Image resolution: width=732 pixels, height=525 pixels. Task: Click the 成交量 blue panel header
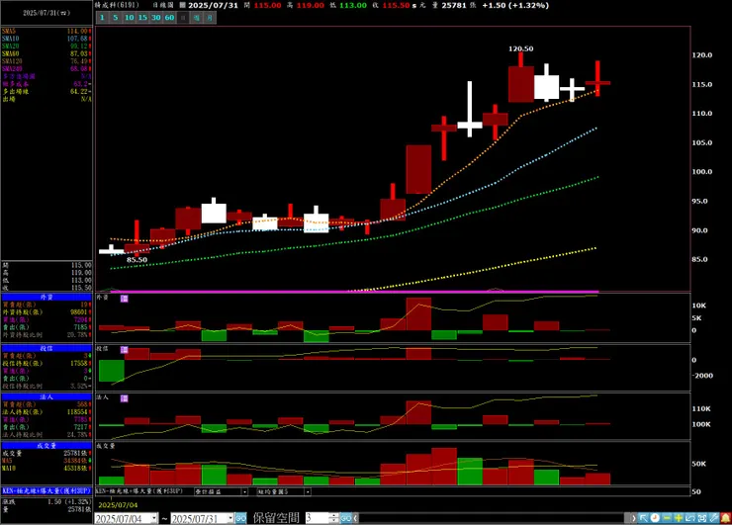46,446
